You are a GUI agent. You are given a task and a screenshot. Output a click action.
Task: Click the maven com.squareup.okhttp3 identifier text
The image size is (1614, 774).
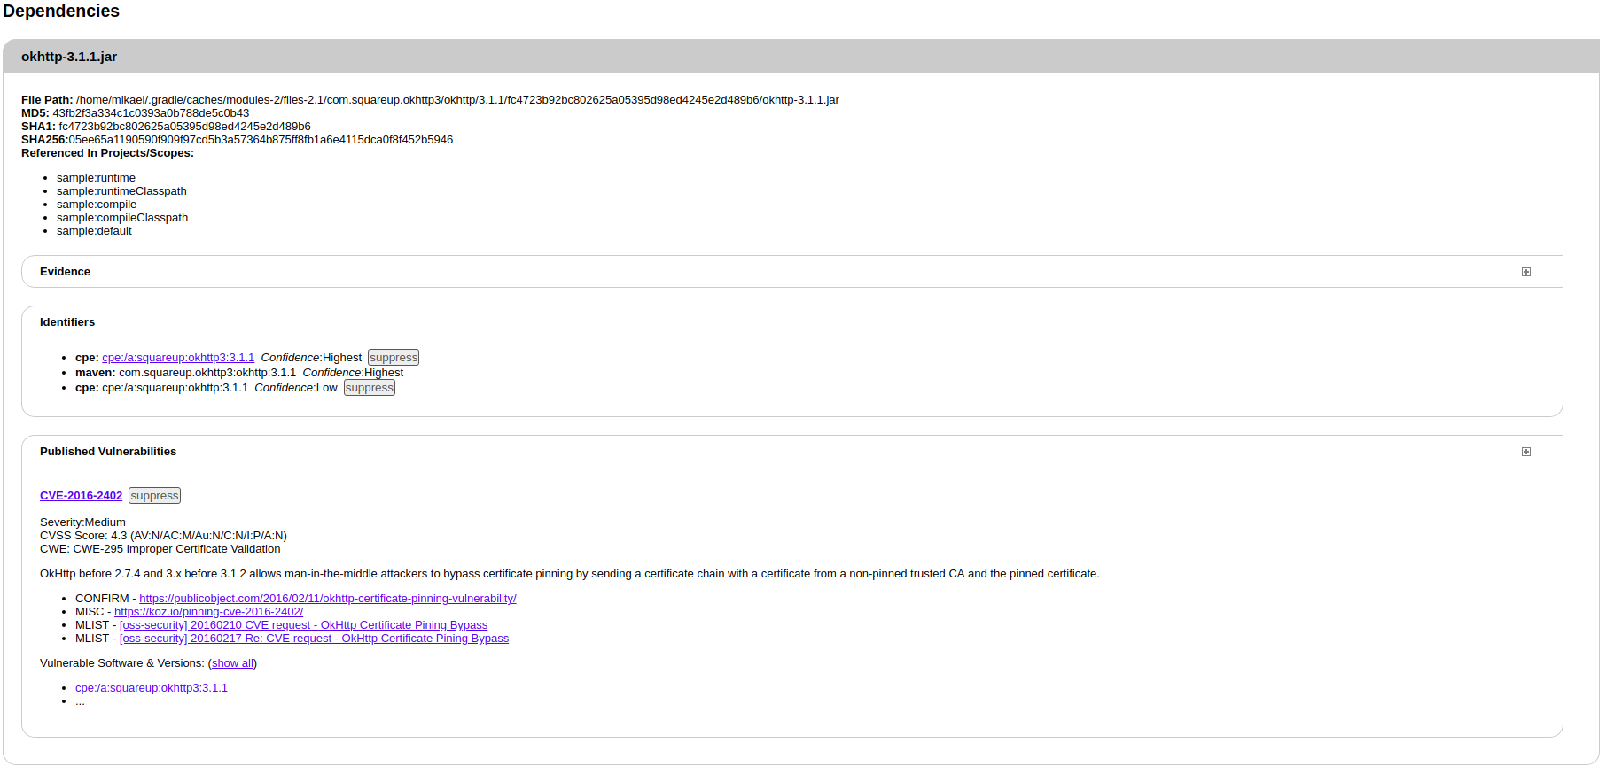[207, 373]
